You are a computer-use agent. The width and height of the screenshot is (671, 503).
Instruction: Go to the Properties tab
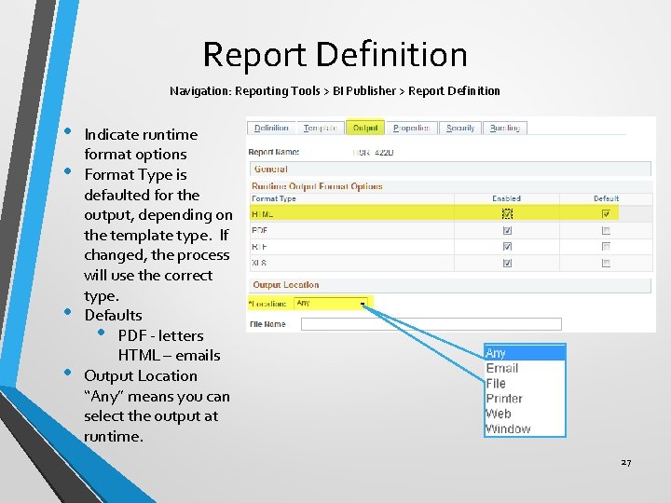(411, 128)
